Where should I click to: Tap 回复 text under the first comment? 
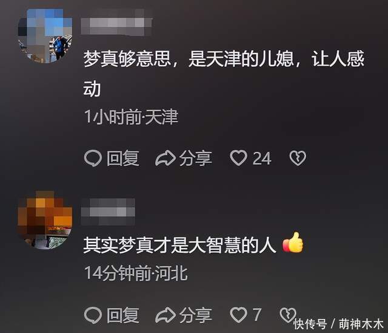[x=122, y=158]
